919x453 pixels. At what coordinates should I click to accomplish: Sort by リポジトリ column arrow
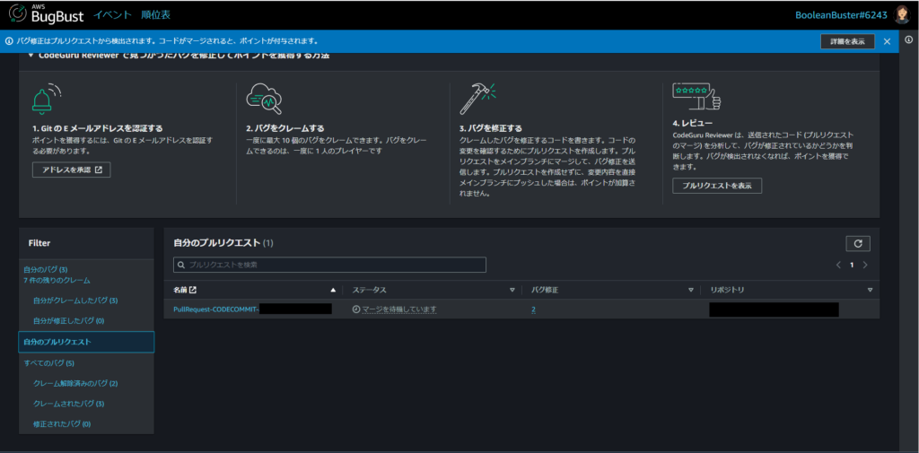(x=870, y=290)
